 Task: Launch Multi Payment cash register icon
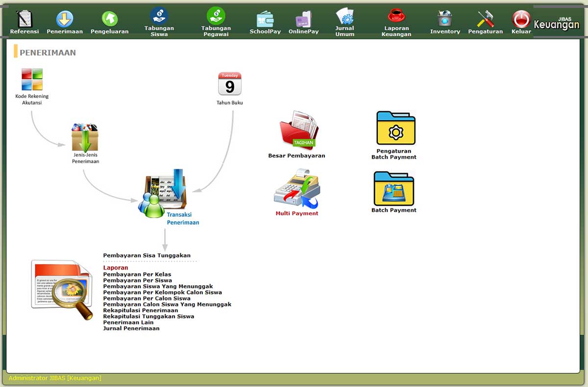(297, 189)
